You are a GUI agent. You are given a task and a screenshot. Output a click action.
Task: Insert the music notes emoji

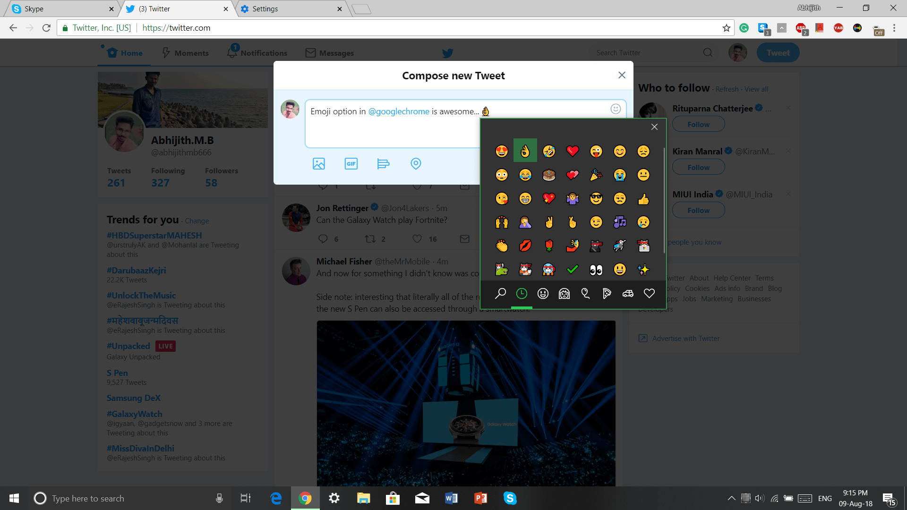tap(620, 222)
